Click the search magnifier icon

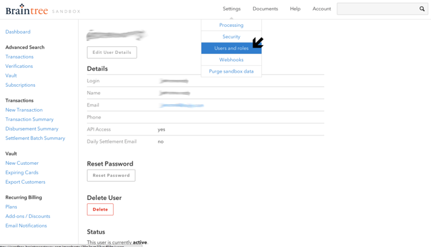tap(422, 9)
